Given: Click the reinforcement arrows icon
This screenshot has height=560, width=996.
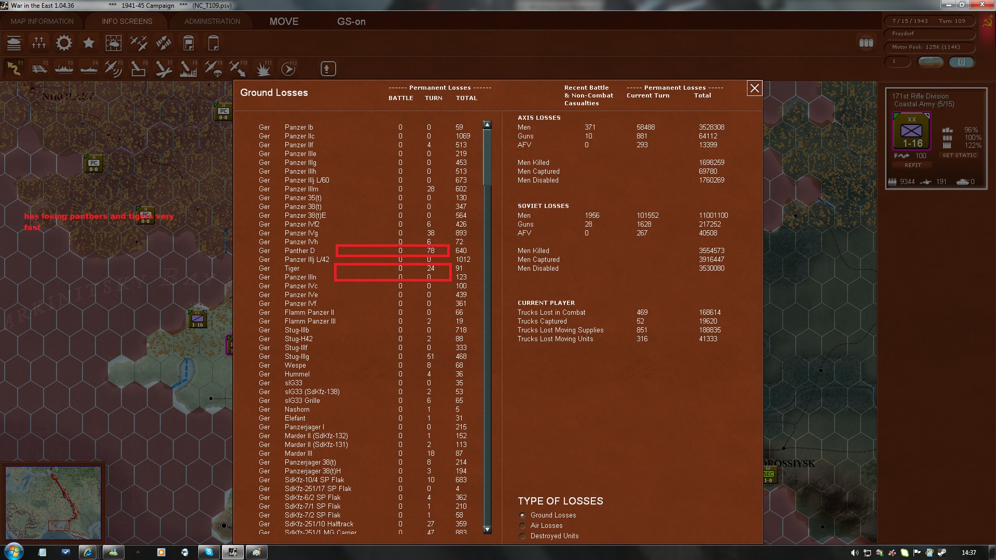Looking at the screenshot, I should (163, 43).
